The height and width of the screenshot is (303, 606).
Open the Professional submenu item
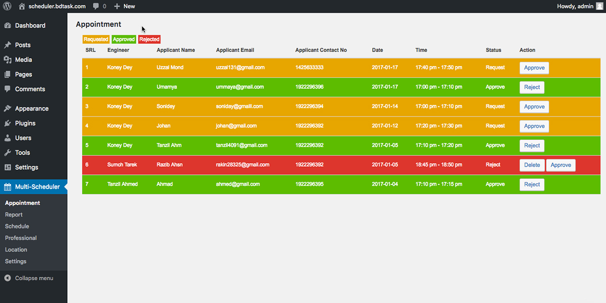click(x=21, y=238)
